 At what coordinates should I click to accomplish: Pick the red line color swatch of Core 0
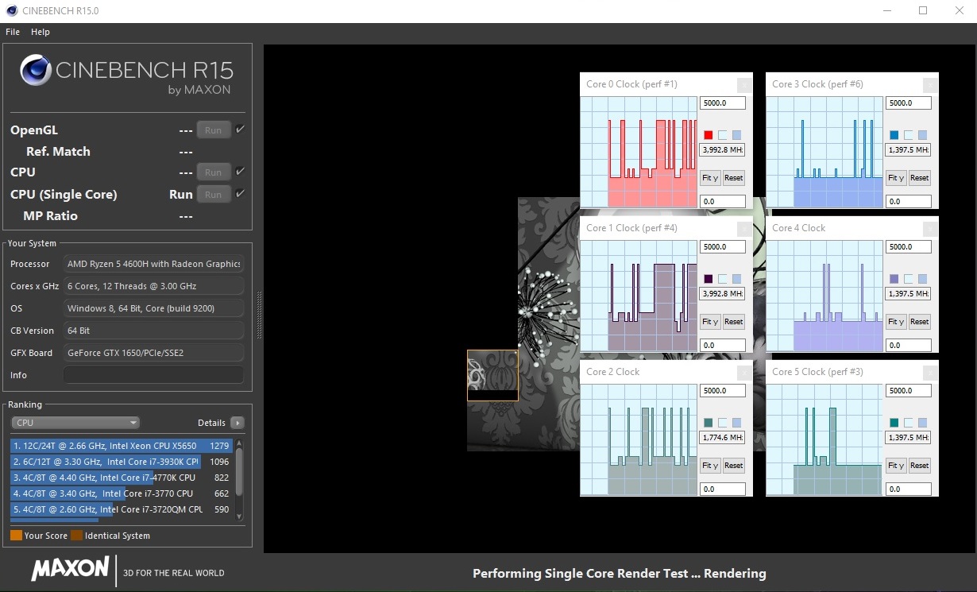point(709,135)
